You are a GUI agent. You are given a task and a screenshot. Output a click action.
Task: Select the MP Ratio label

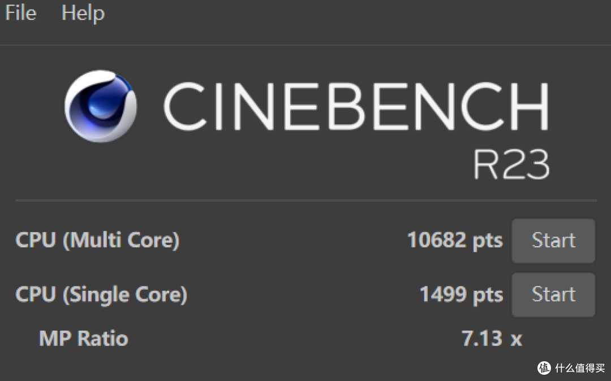click(83, 339)
